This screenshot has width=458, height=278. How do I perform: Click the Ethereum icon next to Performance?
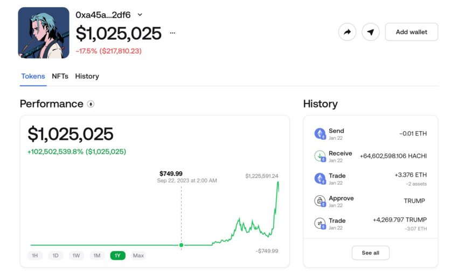tap(91, 104)
